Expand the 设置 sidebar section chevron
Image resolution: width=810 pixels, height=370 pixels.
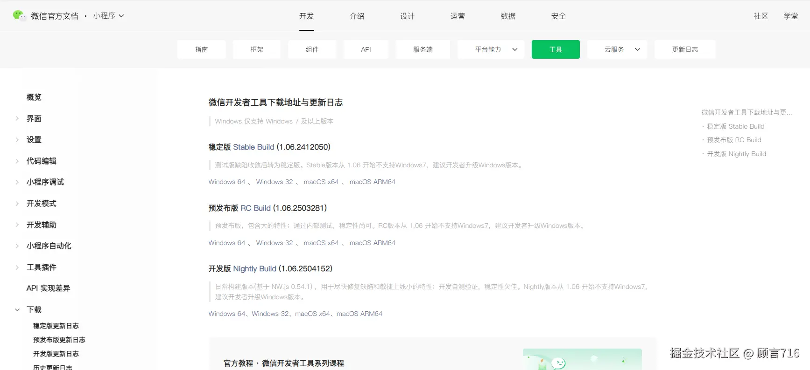pos(17,140)
